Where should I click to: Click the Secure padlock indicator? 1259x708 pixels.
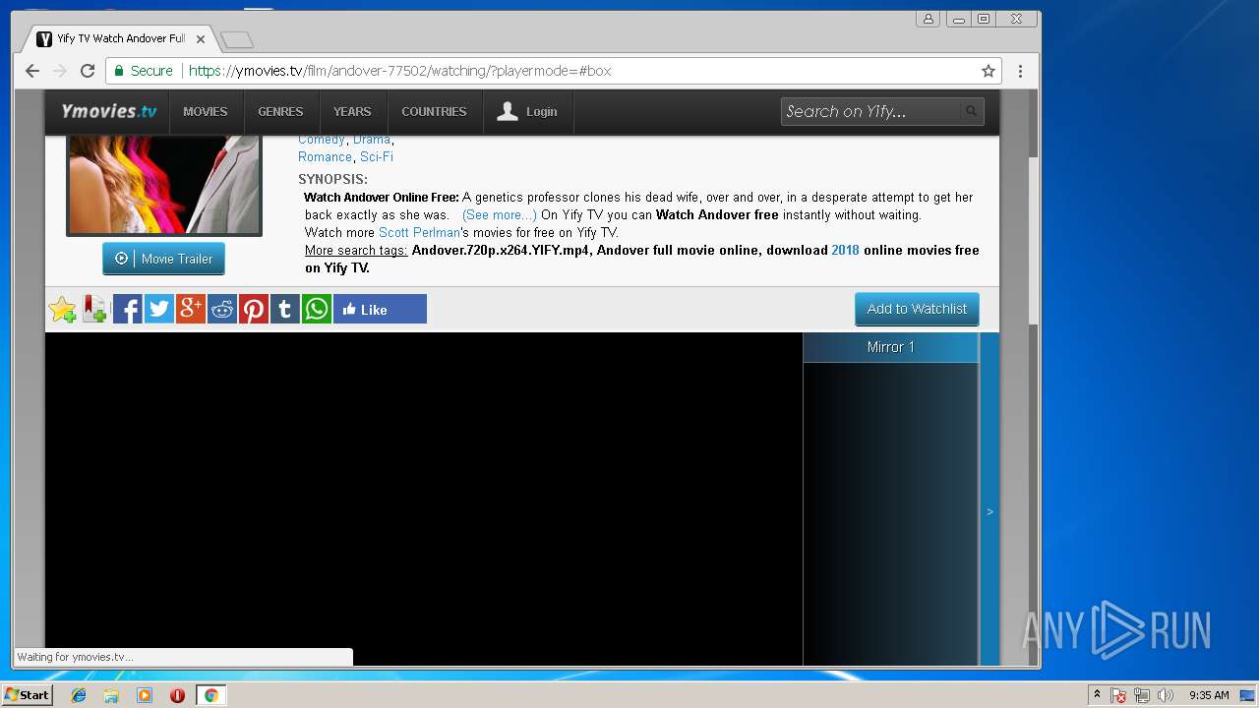(144, 71)
